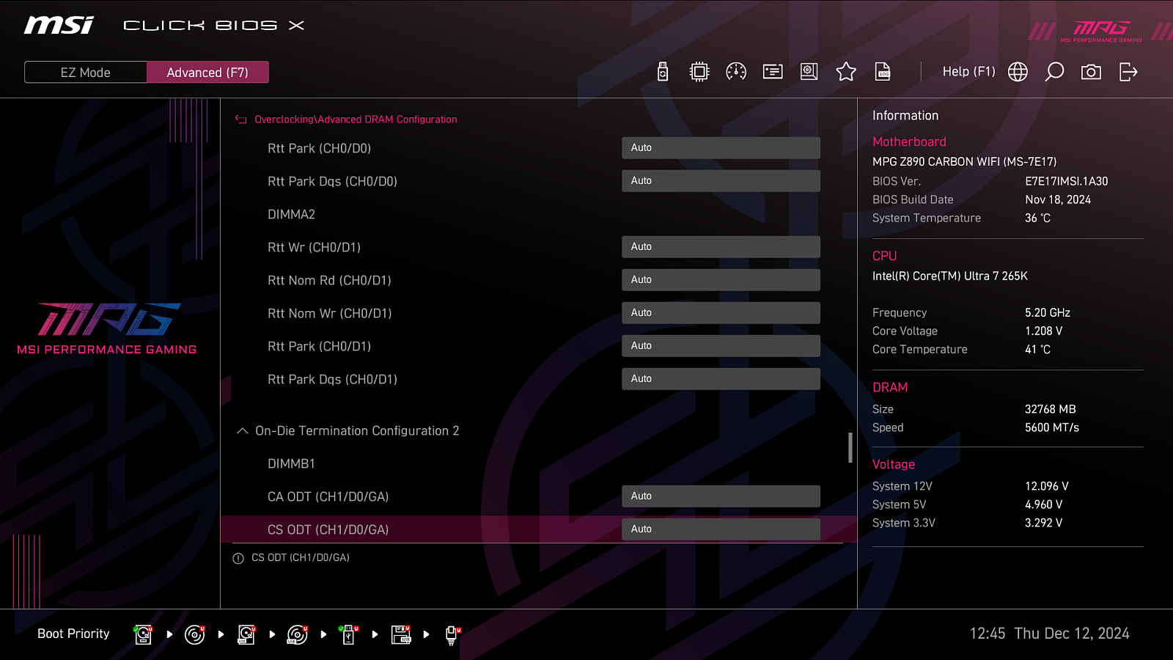The height and width of the screenshot is (660, 1173).
Task: Open Help (F1)
Action: click(x=968, y=72)
